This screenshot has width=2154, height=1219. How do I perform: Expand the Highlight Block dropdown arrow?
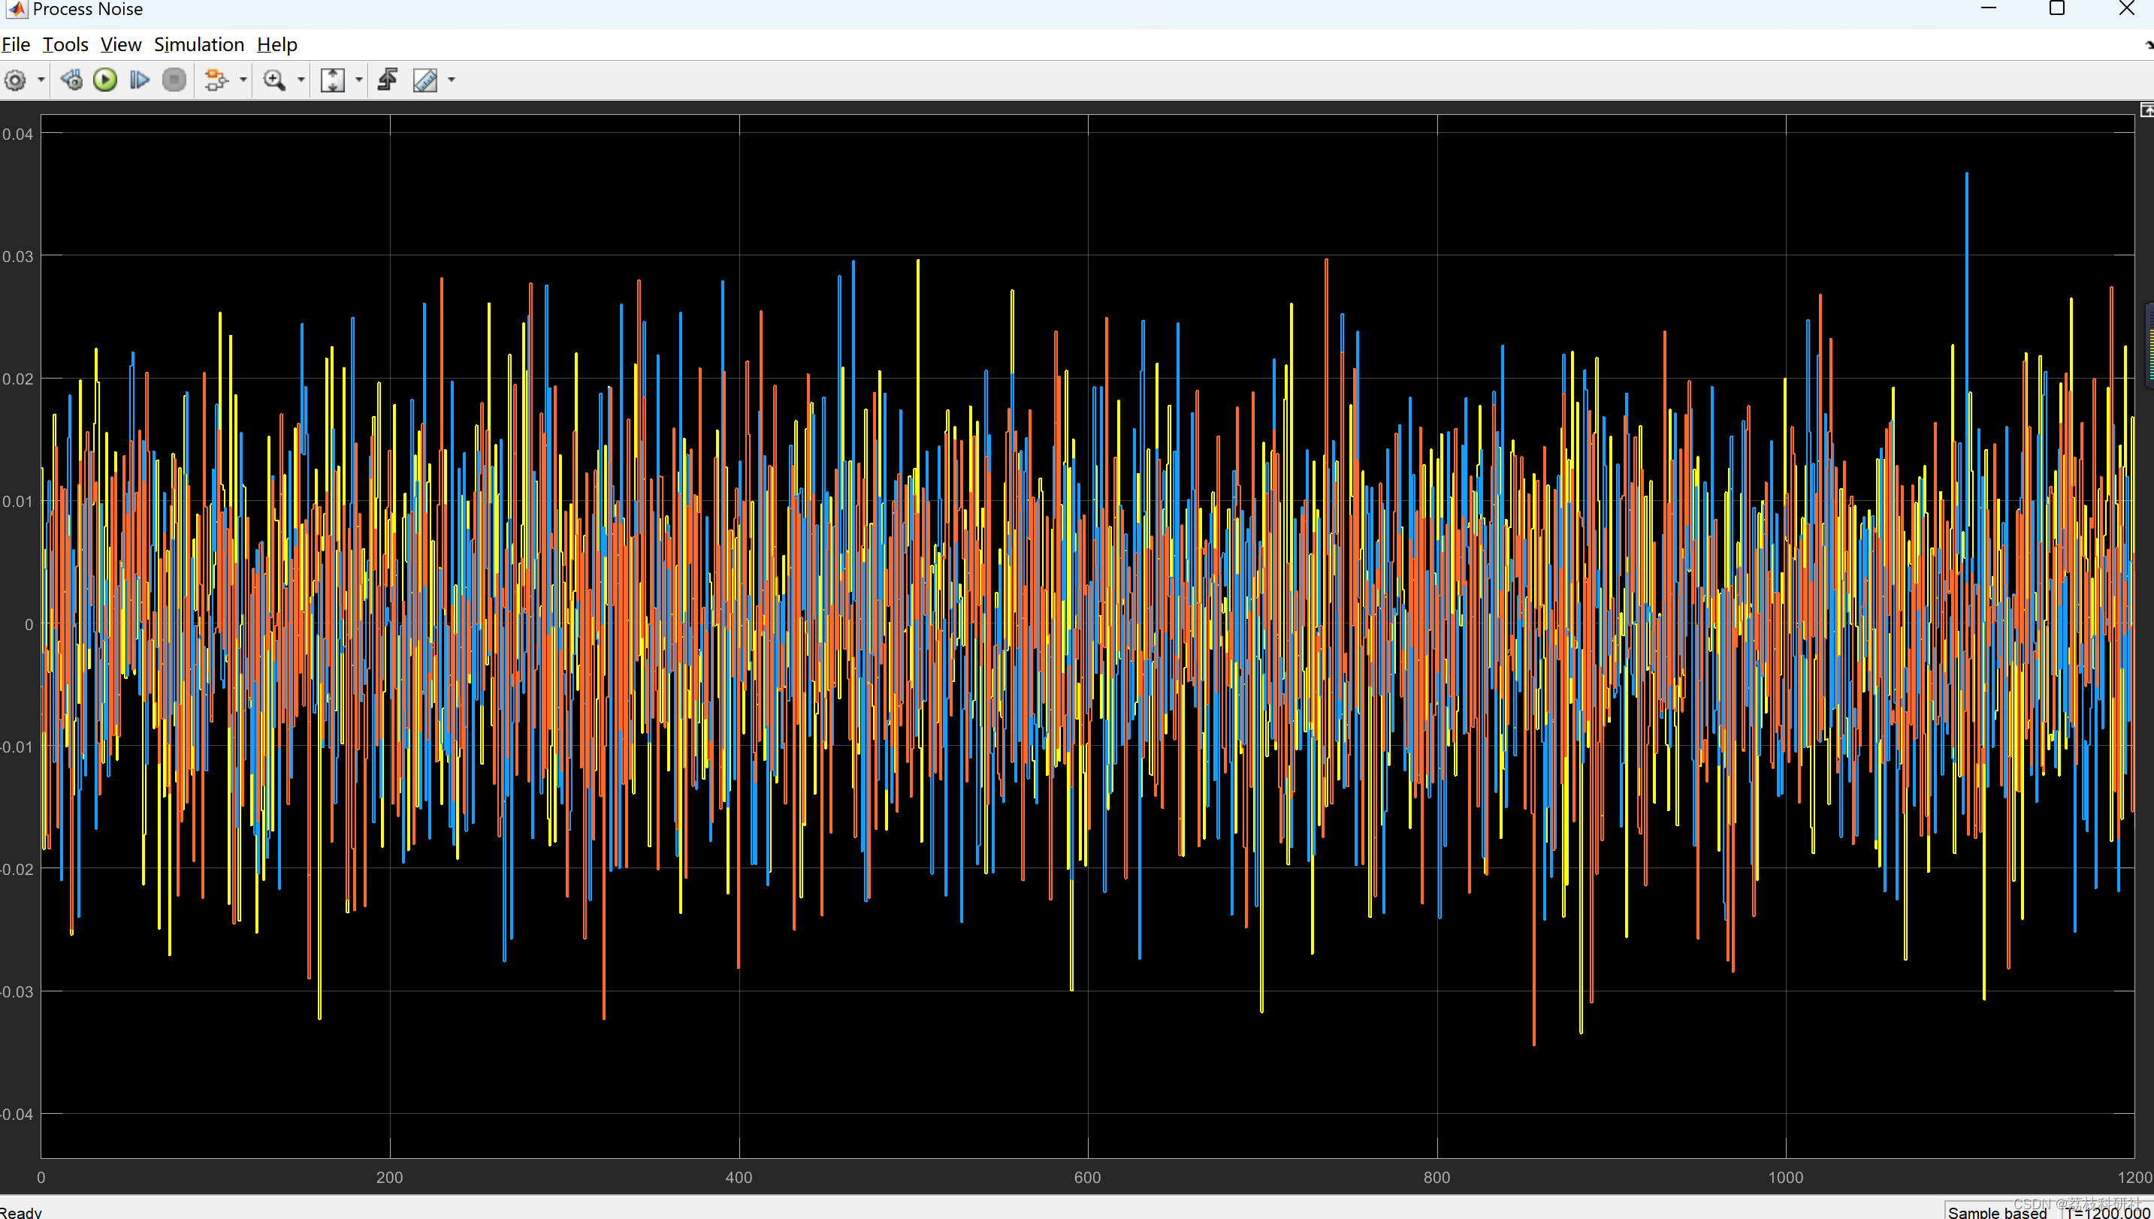pos(243,80)
